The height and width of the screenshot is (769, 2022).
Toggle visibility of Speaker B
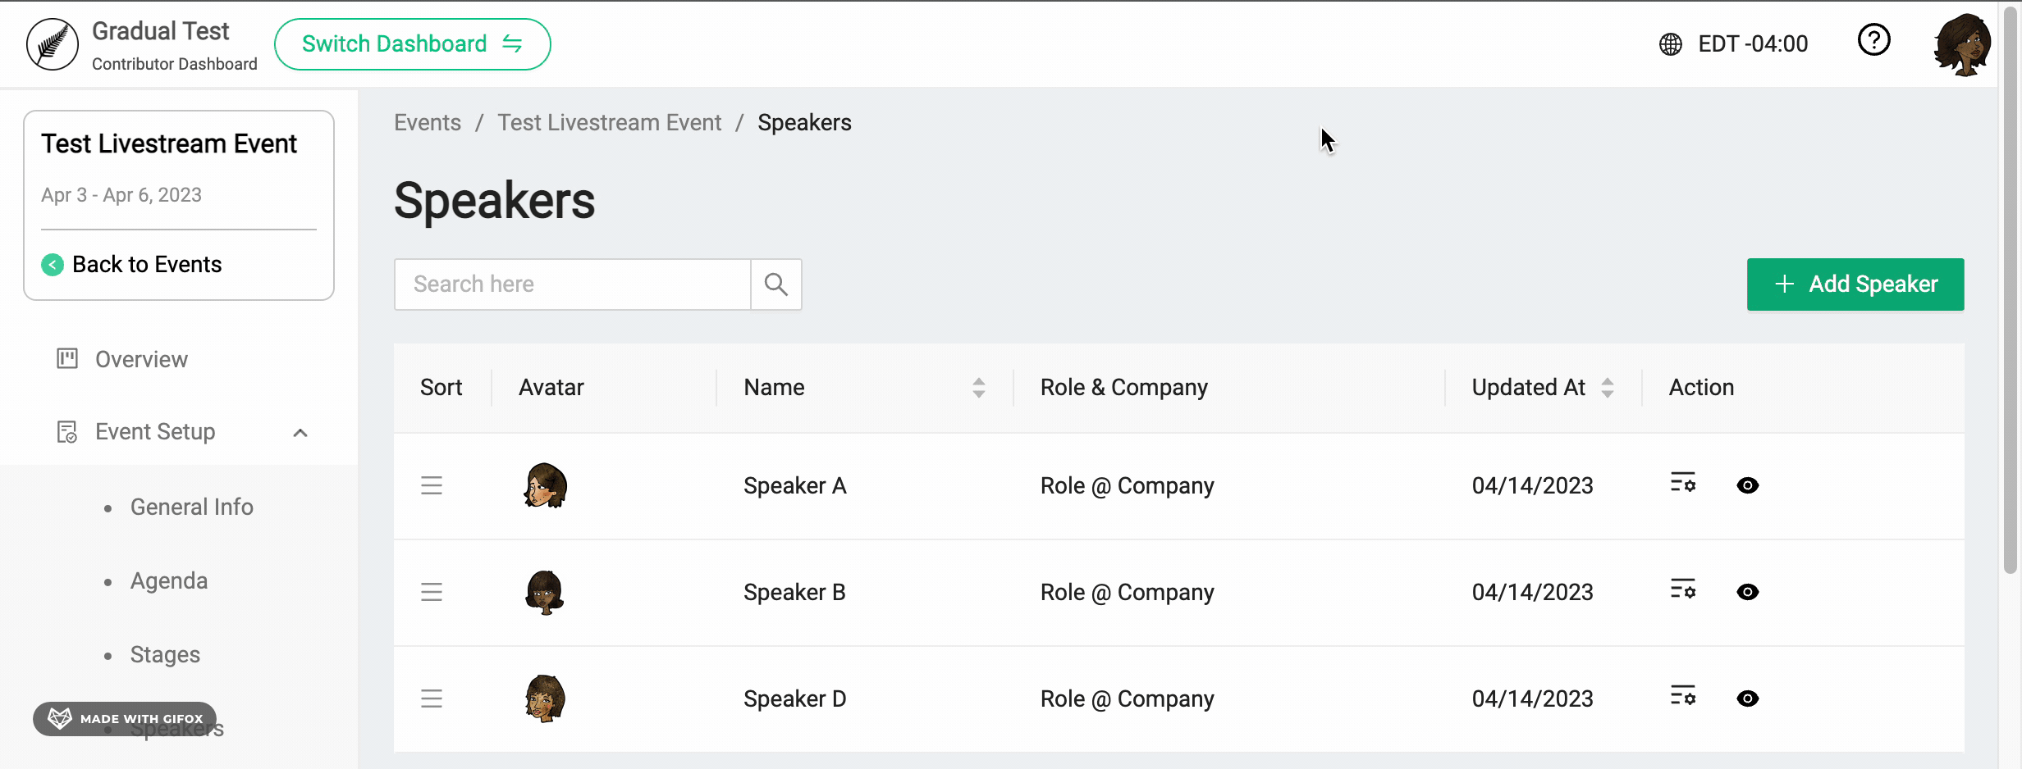(1747, 592)
